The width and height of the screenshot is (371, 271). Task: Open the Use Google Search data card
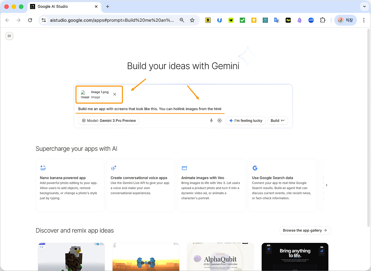click(282, 185)
